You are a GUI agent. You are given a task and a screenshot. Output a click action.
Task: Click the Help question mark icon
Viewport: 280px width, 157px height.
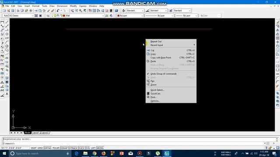tap(116, 10)
